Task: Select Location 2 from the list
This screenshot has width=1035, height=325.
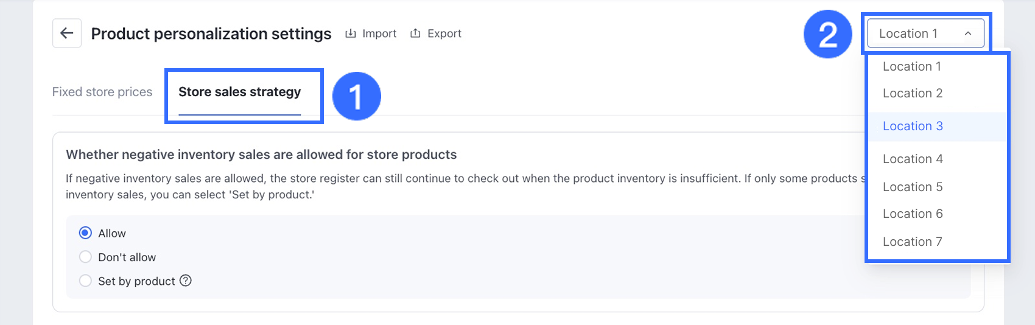Action: 913,93
